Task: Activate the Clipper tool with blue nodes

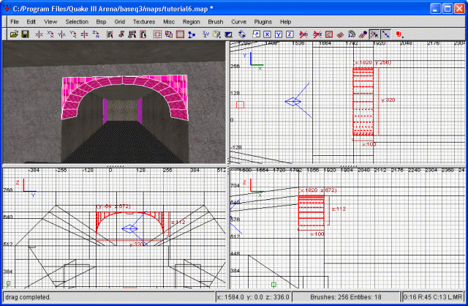Action: pyautogui.click(x=192, y=34)
